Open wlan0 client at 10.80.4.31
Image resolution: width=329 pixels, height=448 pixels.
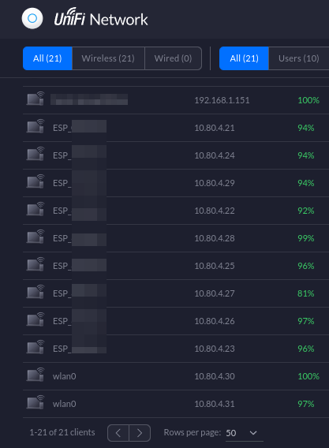tap(65, 404)
